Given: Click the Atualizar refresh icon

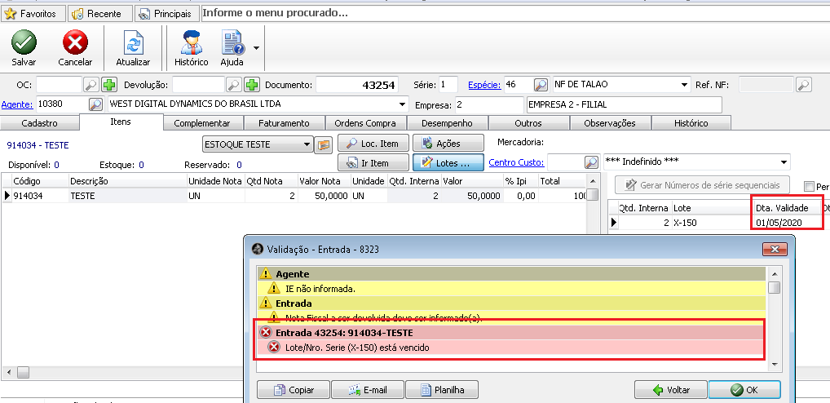Looking at the screenshot, I should click(133, 43).
